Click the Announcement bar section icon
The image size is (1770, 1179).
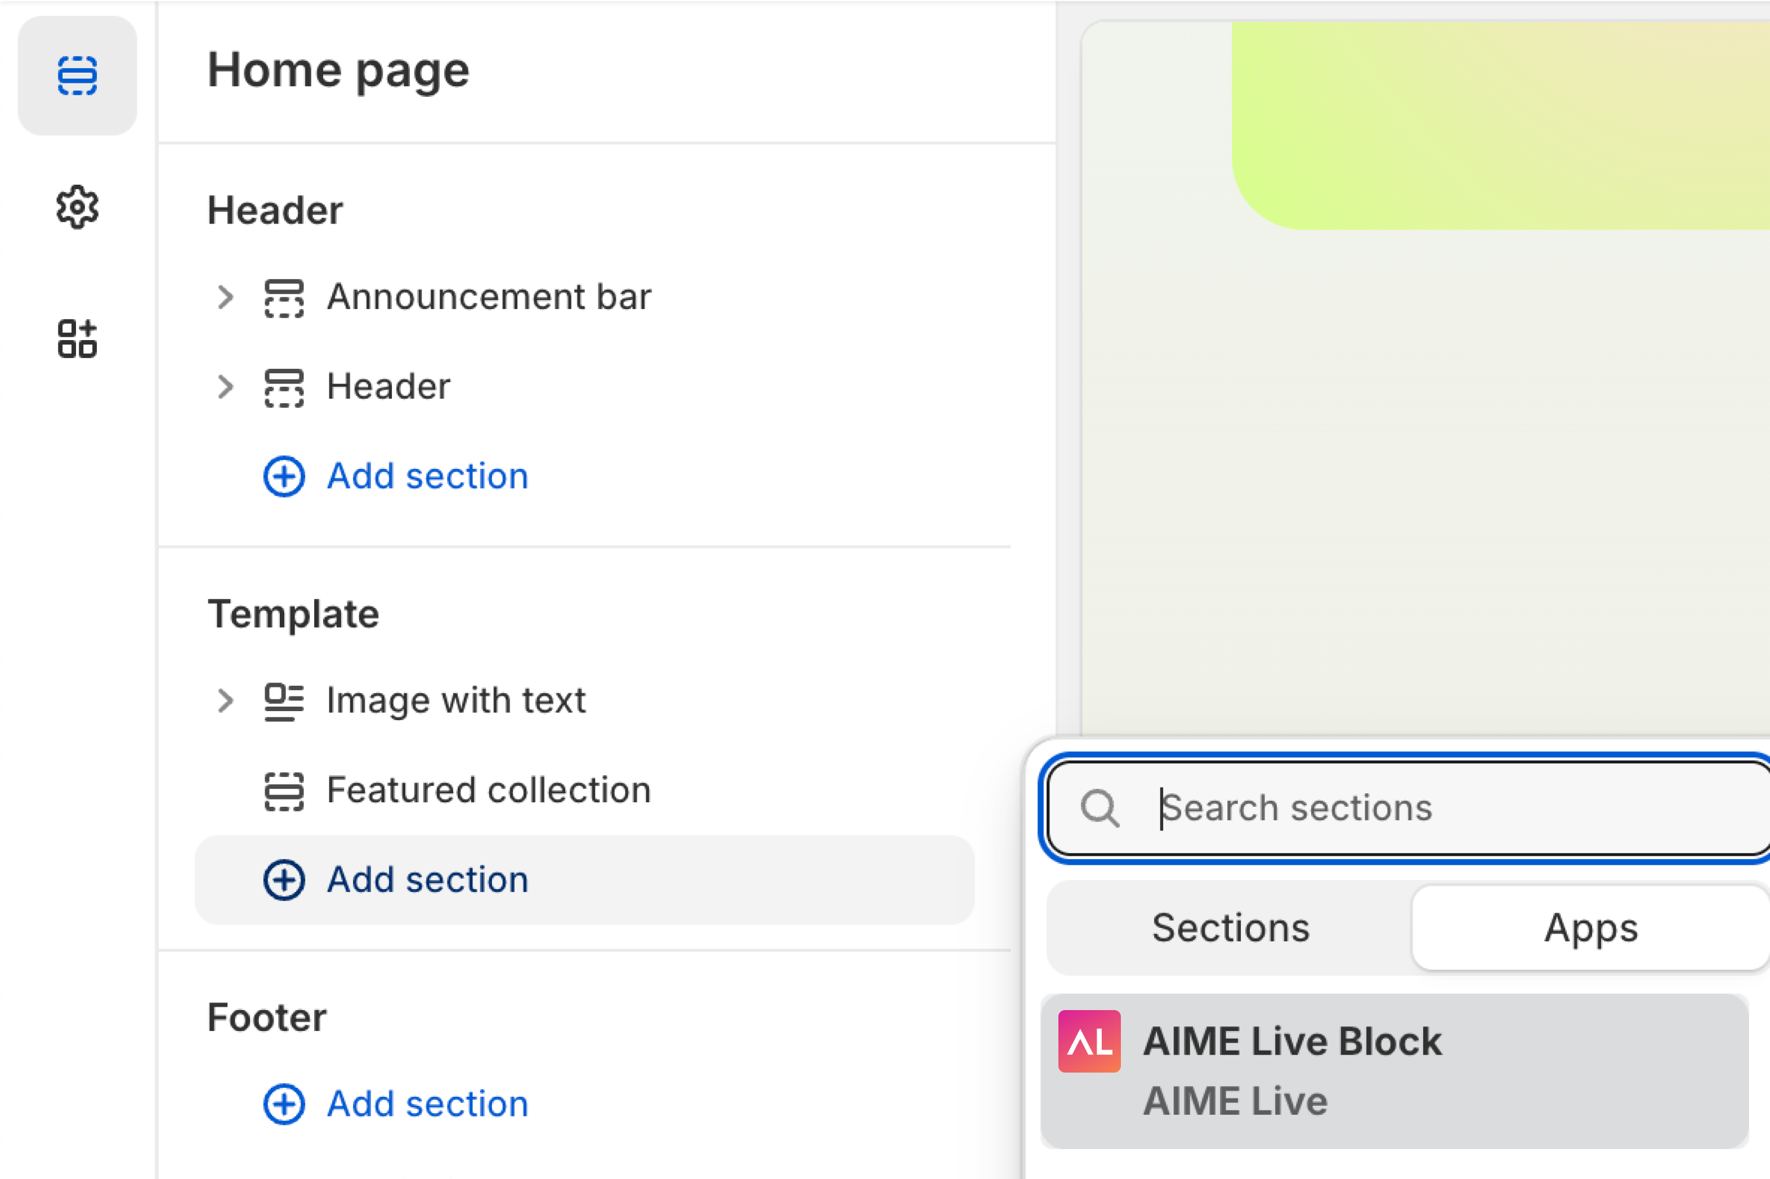coord(284,298)
